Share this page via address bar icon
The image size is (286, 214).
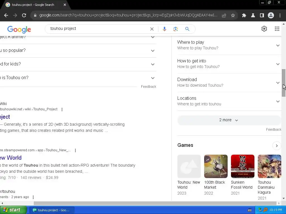(224, 15)
